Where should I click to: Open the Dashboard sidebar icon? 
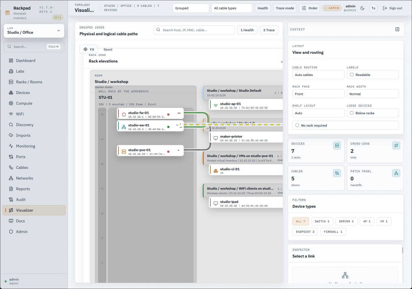click(x=11, y=61)
